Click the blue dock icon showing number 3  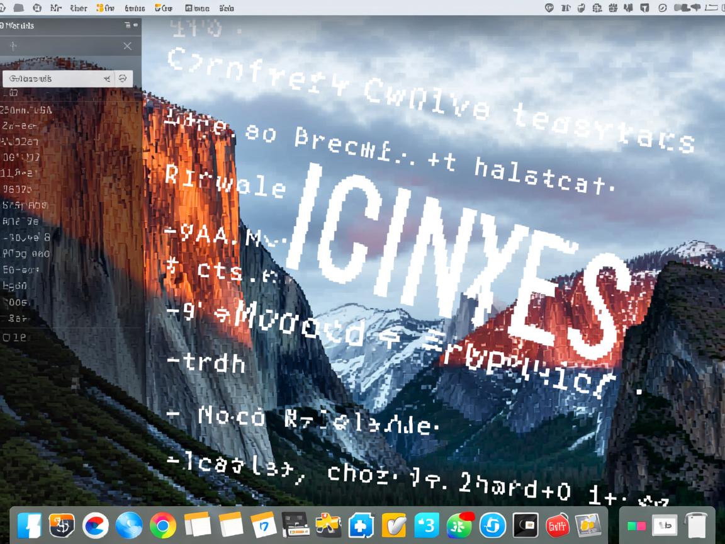click(x=427, y=524)
